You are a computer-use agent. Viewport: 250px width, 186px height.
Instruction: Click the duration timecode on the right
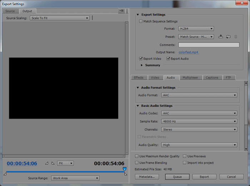[x=109, y=164]
